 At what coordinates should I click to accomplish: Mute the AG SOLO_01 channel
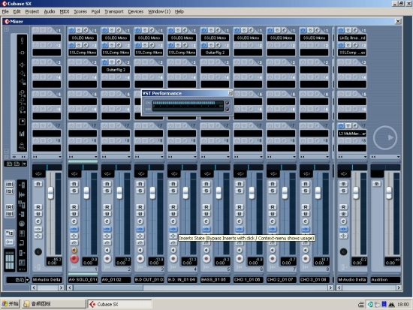[x=74, y=184]
